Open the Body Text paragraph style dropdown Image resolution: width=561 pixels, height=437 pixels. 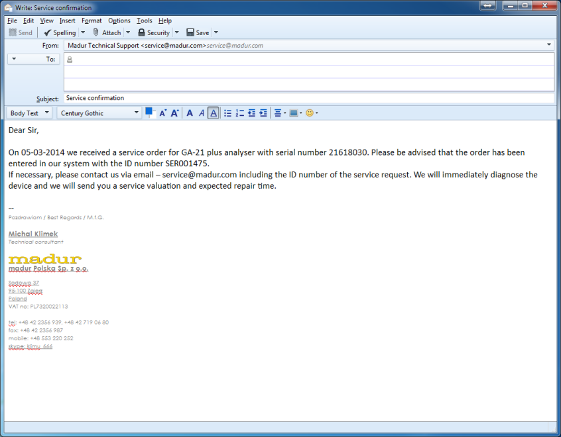coord(29,113)
